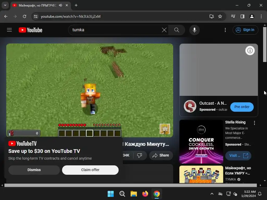Screen dimensions: 267x200
Task: Open YouTube settings three-dot menu
Action: coord(225,30)
